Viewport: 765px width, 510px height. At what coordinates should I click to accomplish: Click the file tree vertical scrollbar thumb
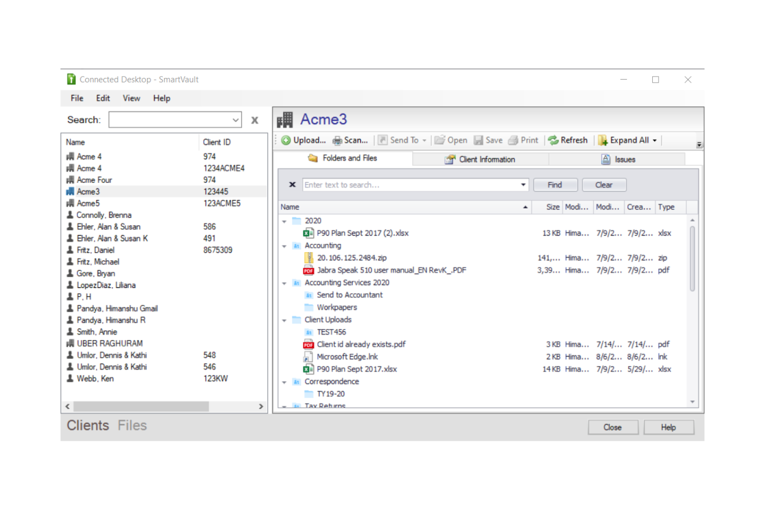click(692, 258)
